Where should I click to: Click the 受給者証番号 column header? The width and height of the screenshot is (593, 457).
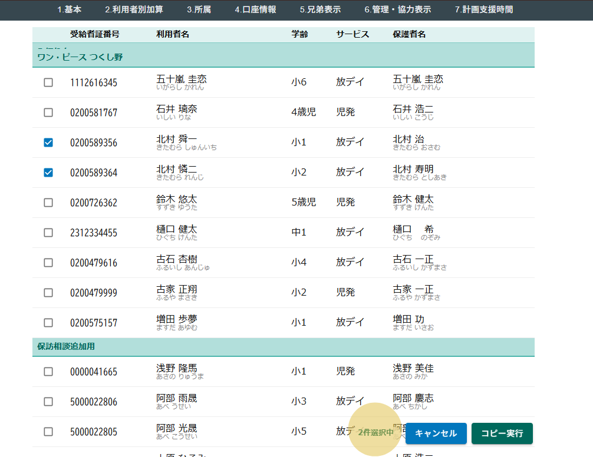pos(94,34)
